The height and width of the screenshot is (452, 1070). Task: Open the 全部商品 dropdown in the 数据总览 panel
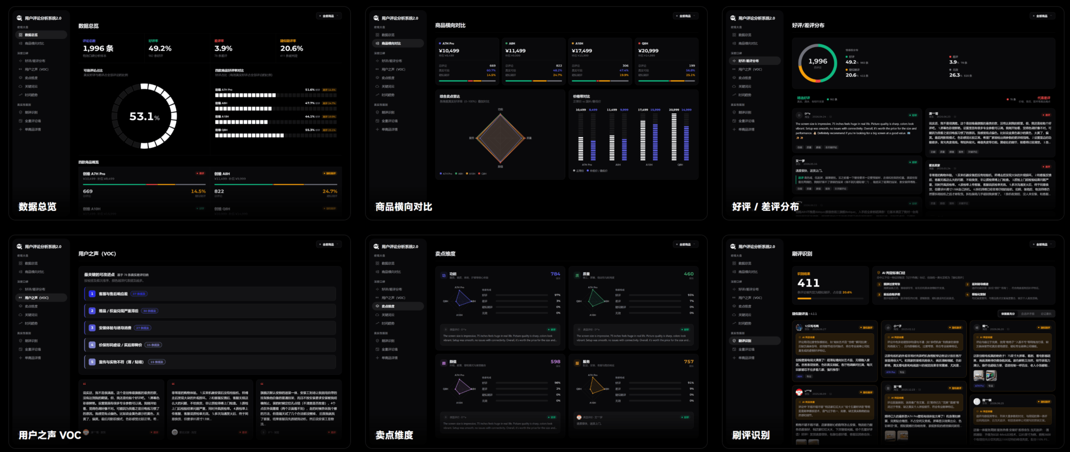click(329, 16)
